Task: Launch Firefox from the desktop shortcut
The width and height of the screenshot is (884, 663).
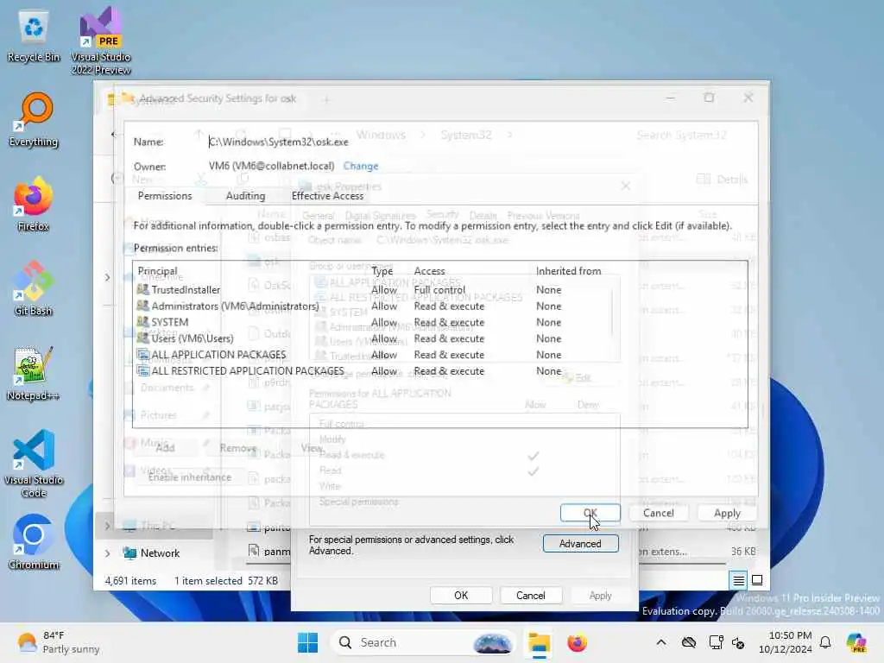Action: 34,204
